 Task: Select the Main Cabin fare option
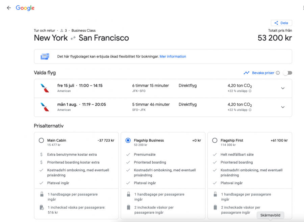(41, 141)
